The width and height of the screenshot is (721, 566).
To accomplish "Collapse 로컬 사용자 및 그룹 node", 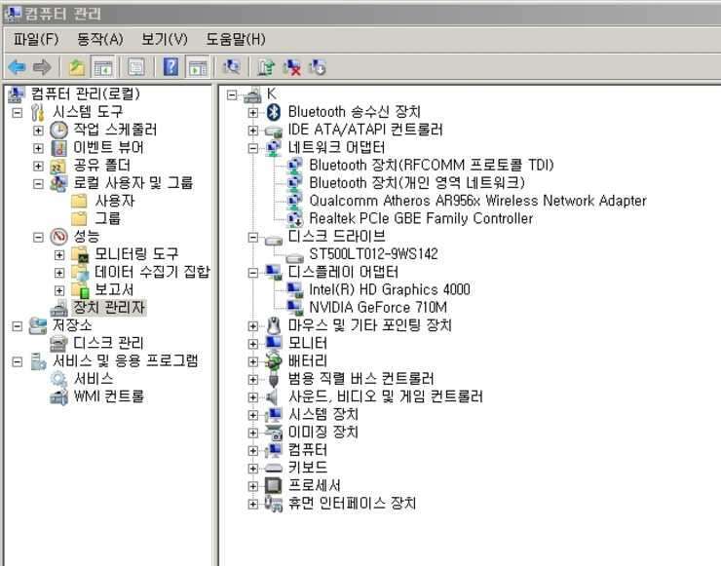I will click(38, 184).
